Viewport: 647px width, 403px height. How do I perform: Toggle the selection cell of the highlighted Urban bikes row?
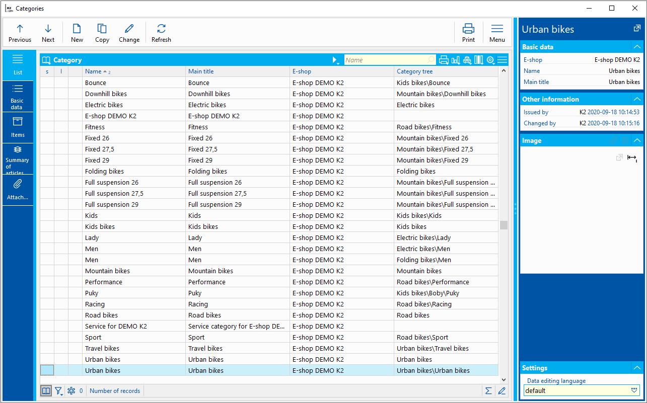point(47,371)
